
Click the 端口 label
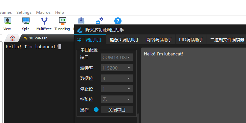tap(84, 57)
